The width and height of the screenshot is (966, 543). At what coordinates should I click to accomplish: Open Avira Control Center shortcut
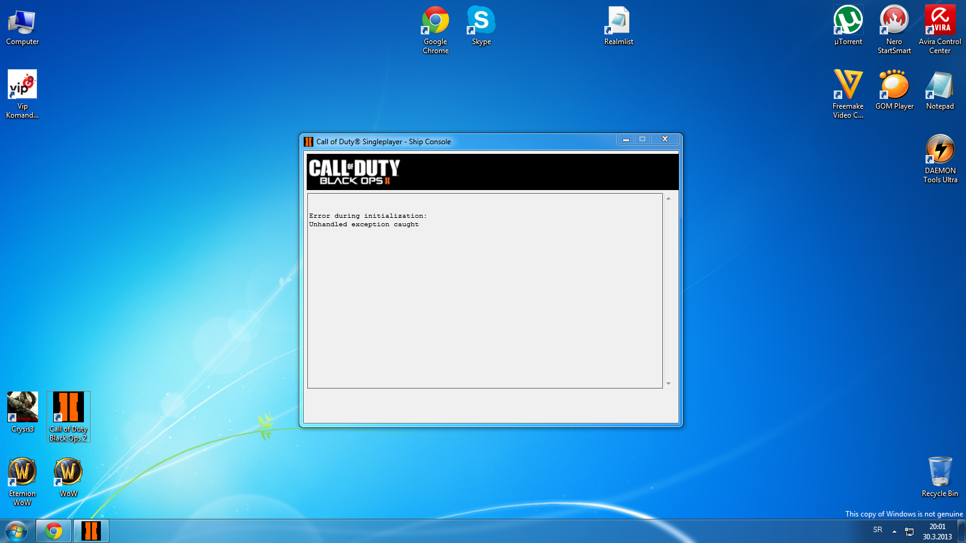point(940,30)
